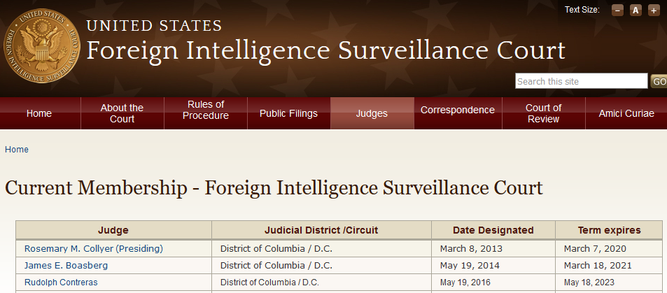The height and width of the screenshot is (293, 667).
Task: Open Rules of Procedure menu item
Action: pos(205,110)
